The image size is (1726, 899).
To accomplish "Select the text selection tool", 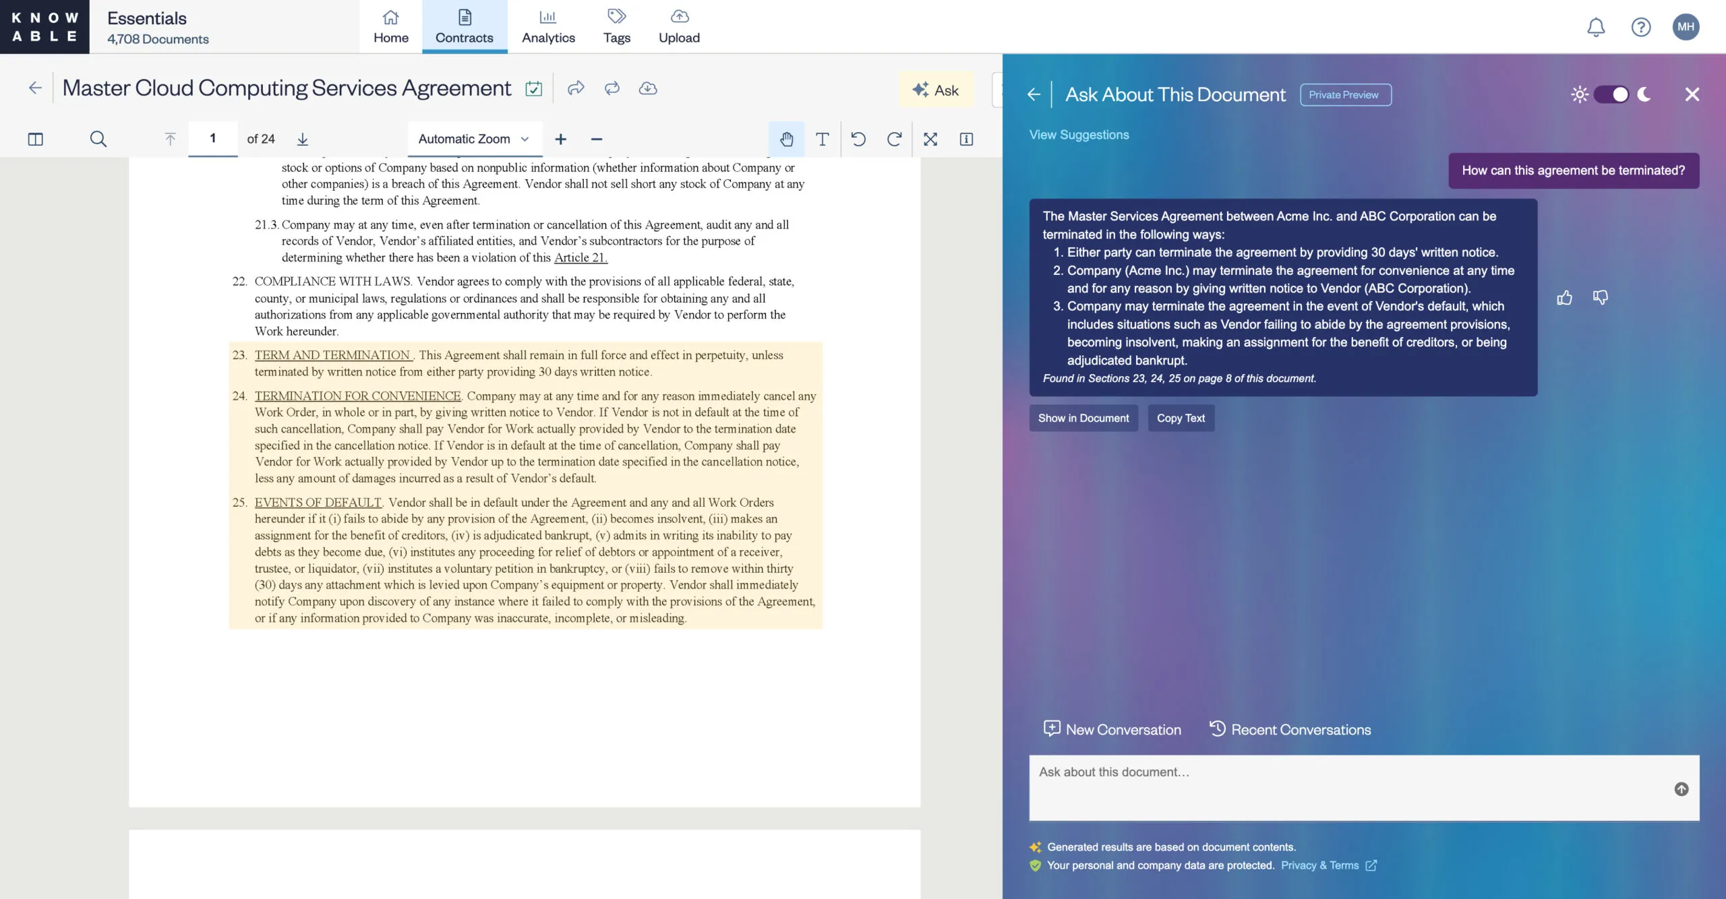I will click(x=822, y=139).
